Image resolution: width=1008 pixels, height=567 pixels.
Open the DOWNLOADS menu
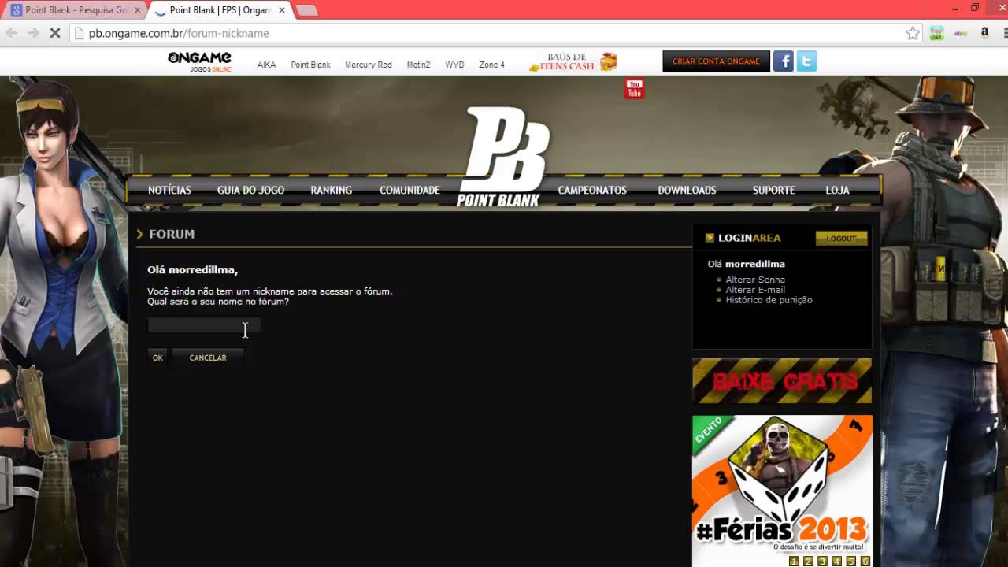coord(687,190)
